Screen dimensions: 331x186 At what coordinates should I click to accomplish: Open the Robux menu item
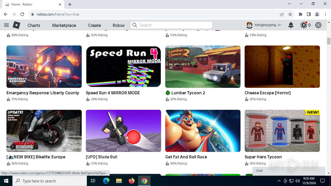[119, 25]
